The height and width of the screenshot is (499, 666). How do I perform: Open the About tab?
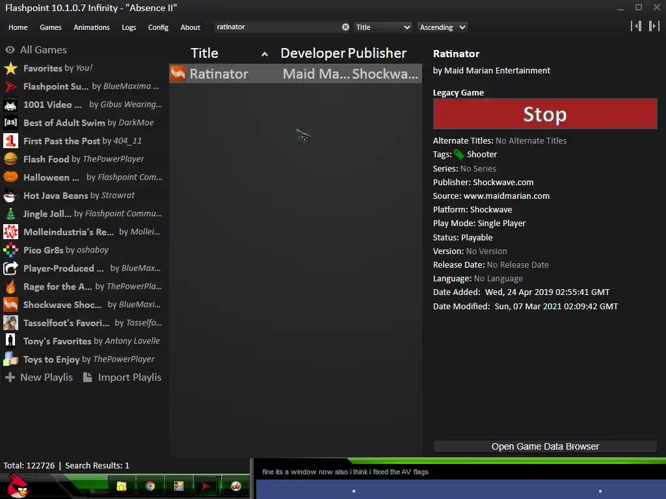coord(191,27)
